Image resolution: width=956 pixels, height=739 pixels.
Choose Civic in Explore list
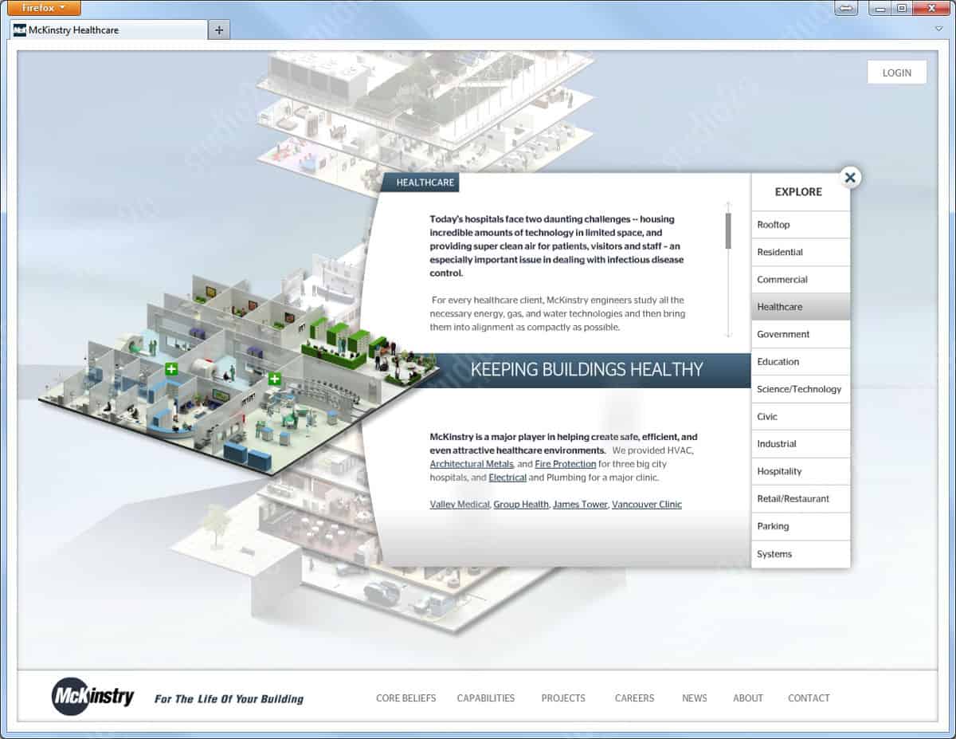coord(801,416)
